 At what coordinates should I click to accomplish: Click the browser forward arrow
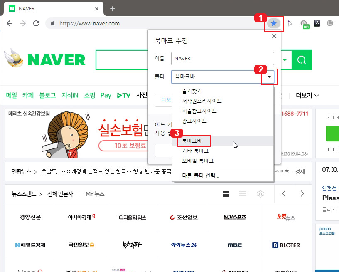pyautogui.click(x=23, y=23)
